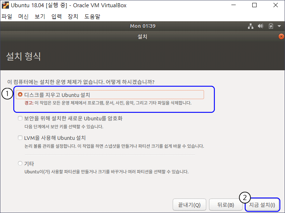Click the '설치' installer window title
Image resolution: width=285 pixels, height=213 pixels.
[142, 36]
